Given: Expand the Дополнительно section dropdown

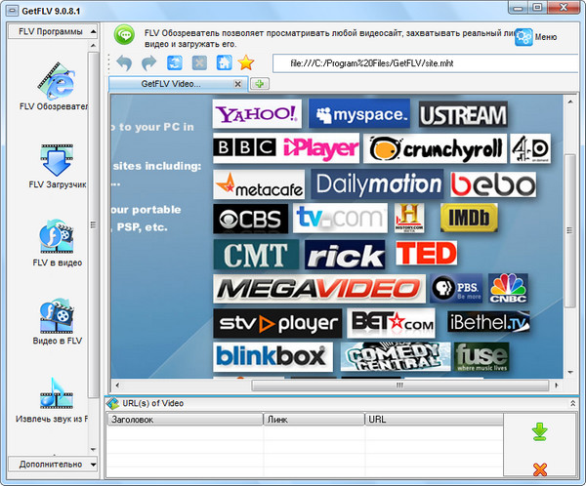Looking at the screenshot, I should [51, 464].
